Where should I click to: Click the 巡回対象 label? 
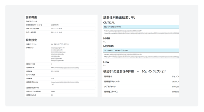(x=29, y=71)
